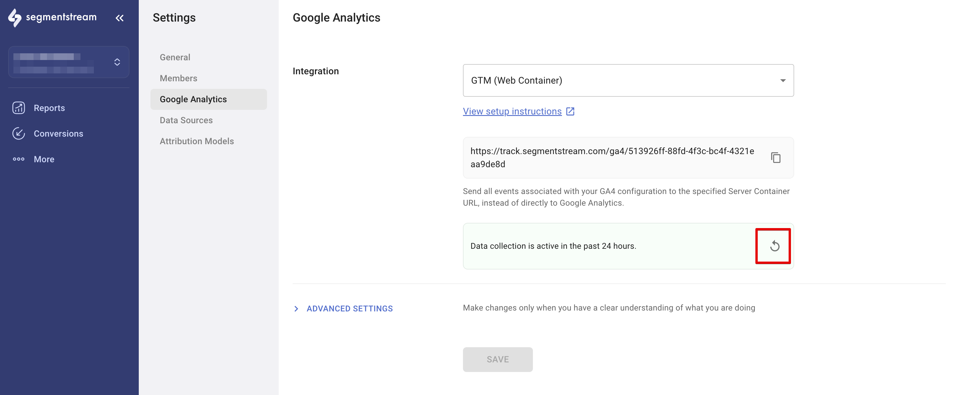Screen dimensions: 958x395
Task: Select Google Analytics settings tab
Action: (x=209, y=99)
